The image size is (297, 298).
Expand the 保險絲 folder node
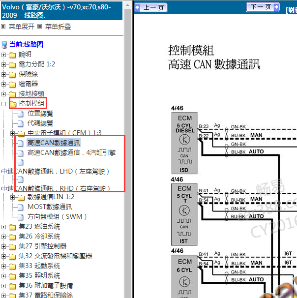click(x=3, y=75)
